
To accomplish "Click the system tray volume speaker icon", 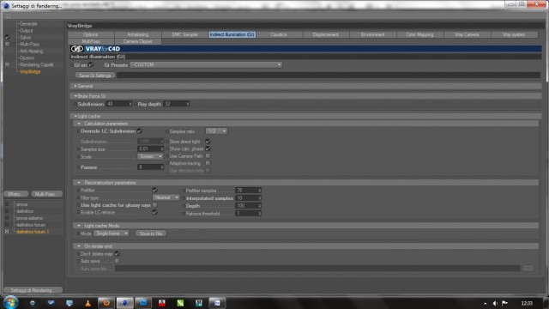I will [x=495, y=303].
